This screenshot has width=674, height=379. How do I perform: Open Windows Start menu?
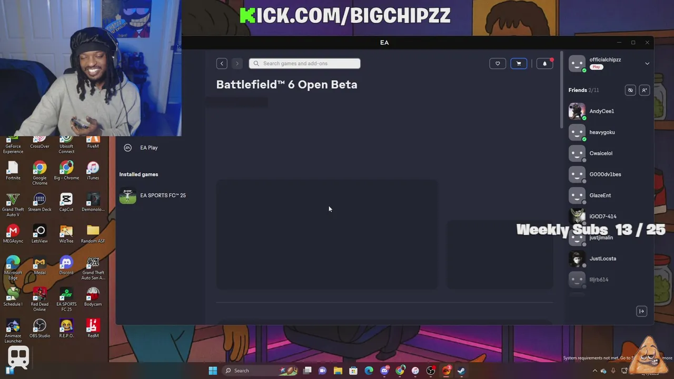click(x=213, y=371)
